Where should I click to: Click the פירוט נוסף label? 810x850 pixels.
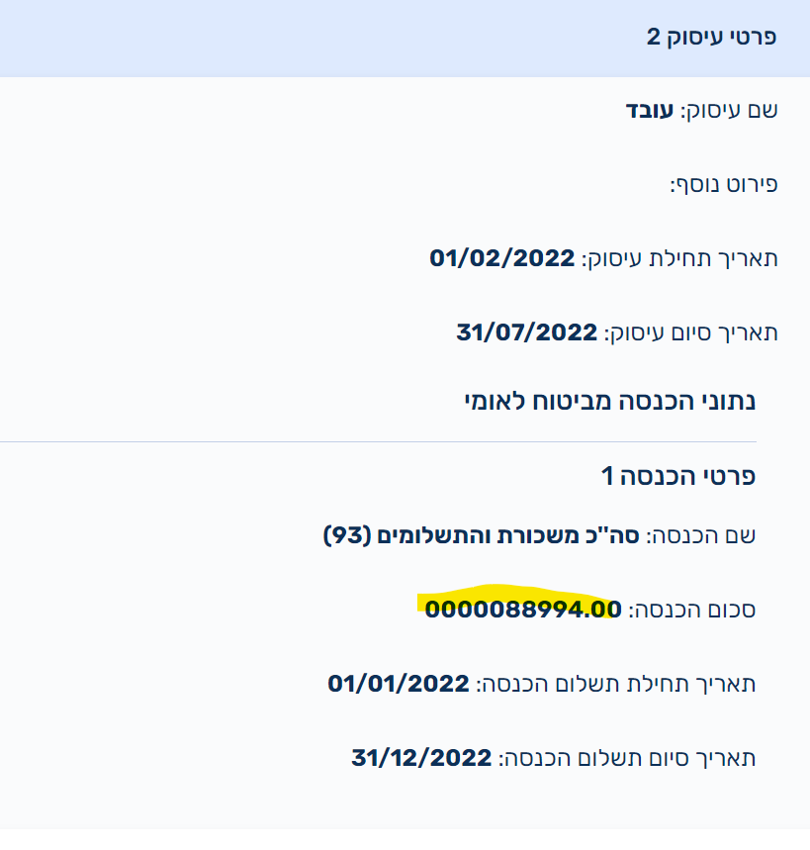725,184
